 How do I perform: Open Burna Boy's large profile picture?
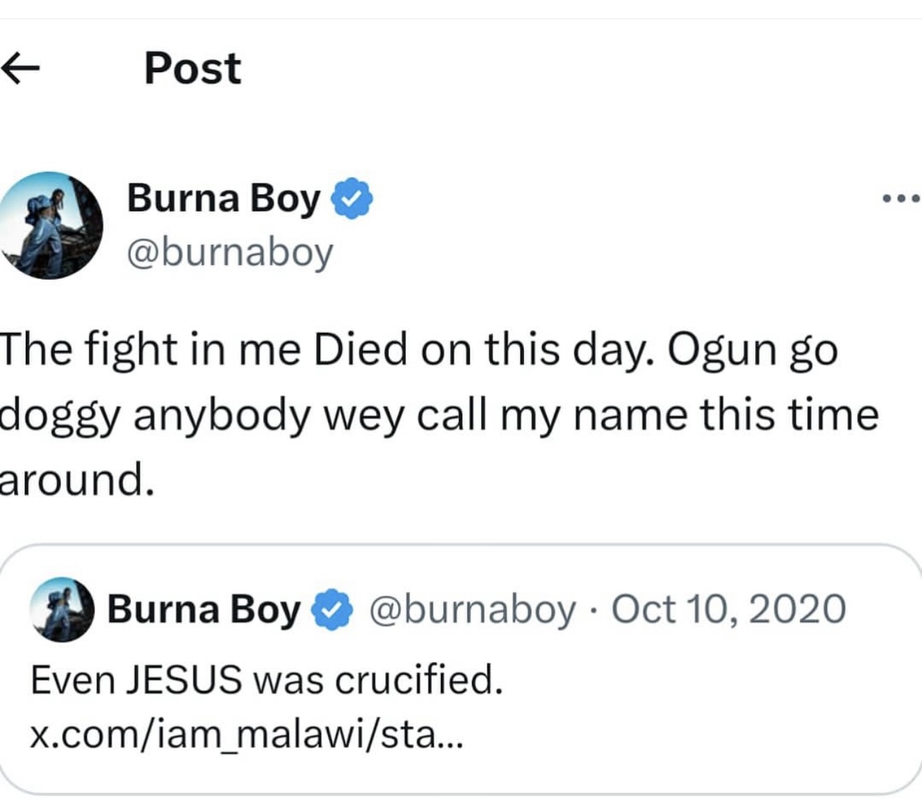click(50, 225)
